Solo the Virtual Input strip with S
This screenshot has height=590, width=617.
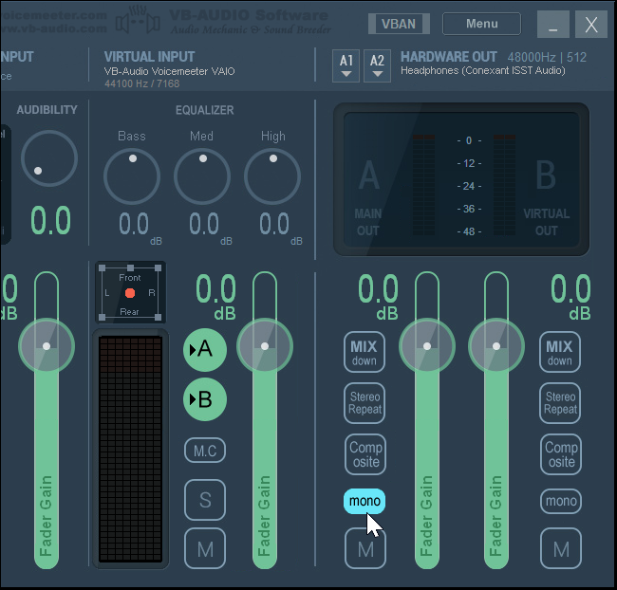point(205,500)
